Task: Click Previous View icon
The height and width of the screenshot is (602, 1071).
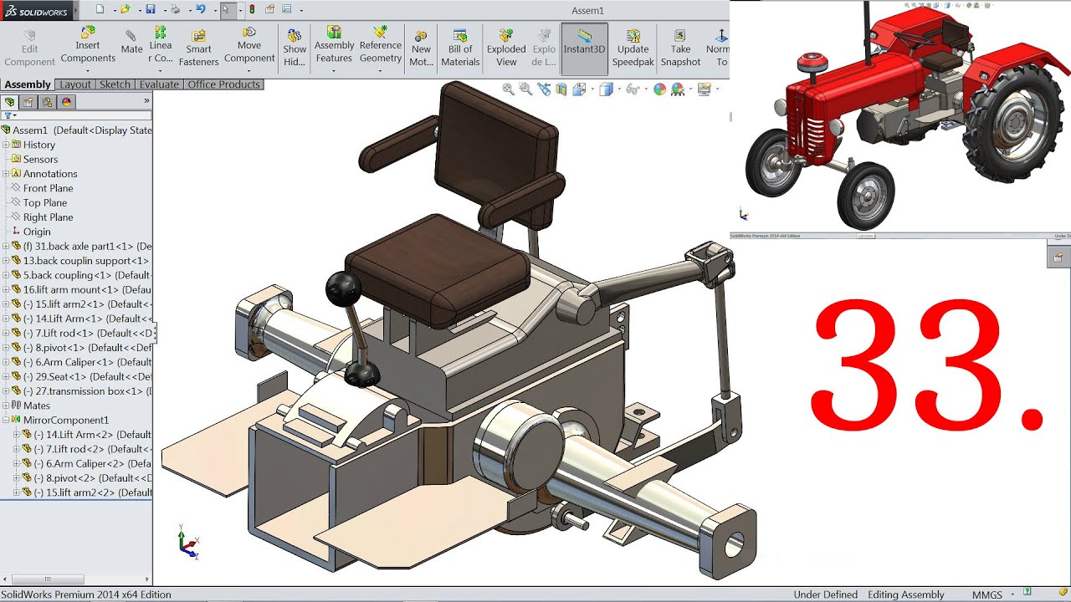Action: tap(545, 89)
